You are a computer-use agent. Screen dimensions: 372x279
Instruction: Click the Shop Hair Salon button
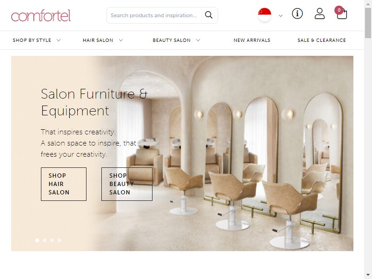click(x=64, y=184)
